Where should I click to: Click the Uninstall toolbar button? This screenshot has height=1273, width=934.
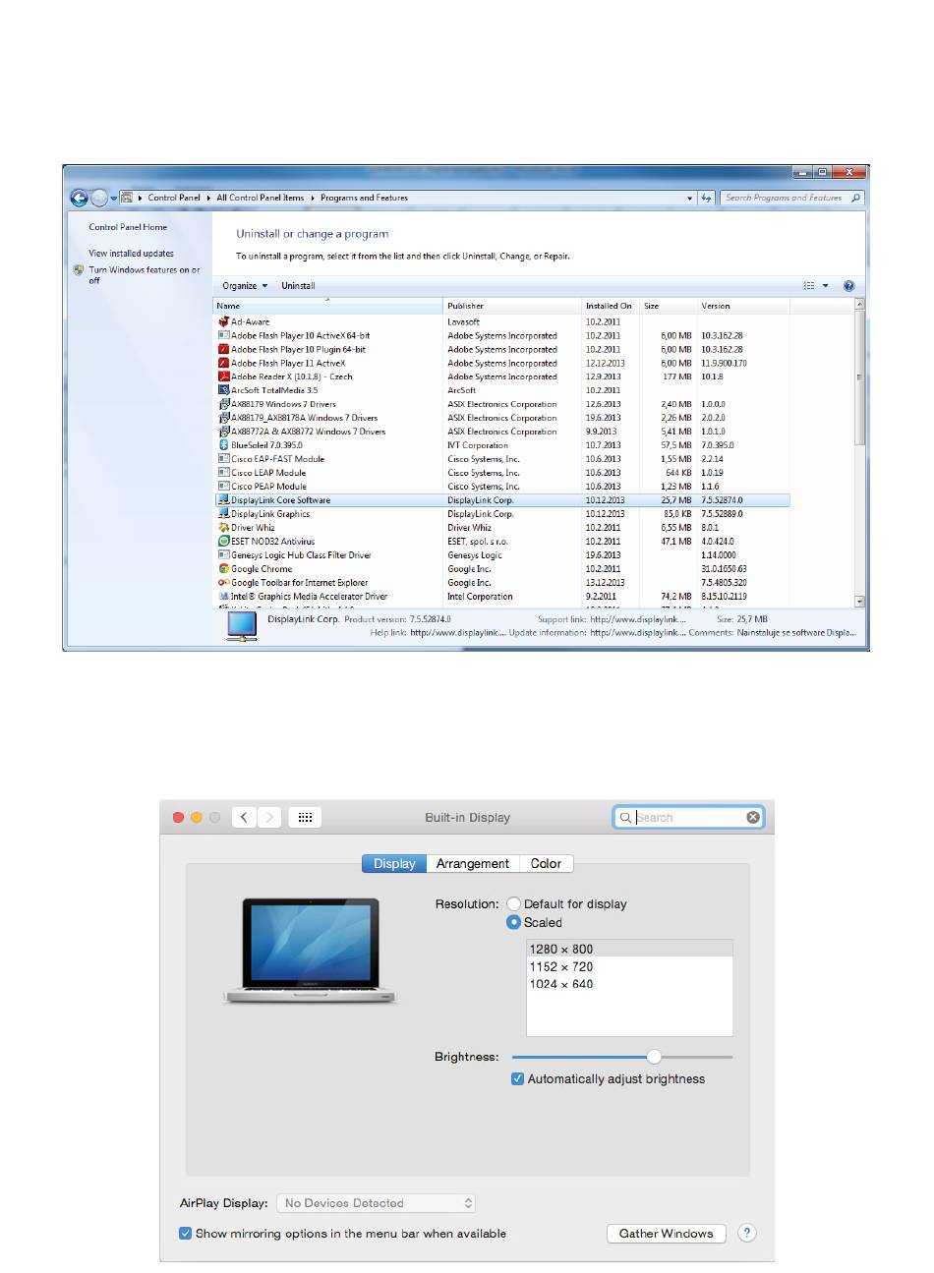point(298,286)
